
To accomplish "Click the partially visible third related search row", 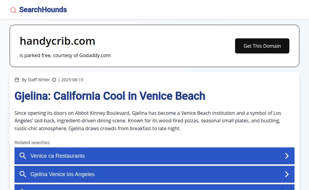I will pyautogui.click(x=154, y=188).
